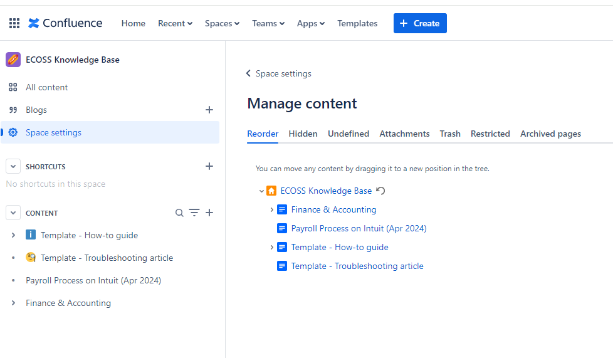
Task: Go back via Space settings link
Action: click(x=283, y=73)
